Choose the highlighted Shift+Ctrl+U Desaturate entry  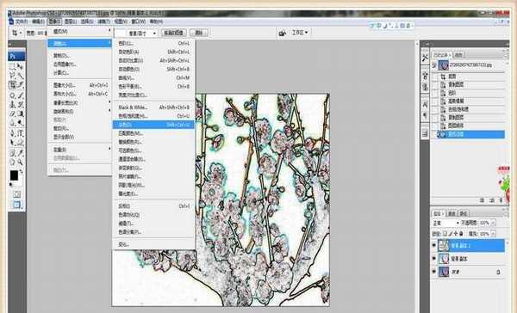pos(153,125)
